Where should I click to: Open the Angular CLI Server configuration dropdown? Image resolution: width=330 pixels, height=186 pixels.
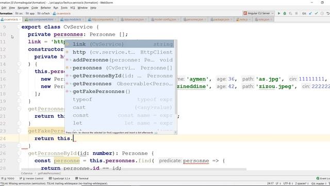(x=259, y=13)
